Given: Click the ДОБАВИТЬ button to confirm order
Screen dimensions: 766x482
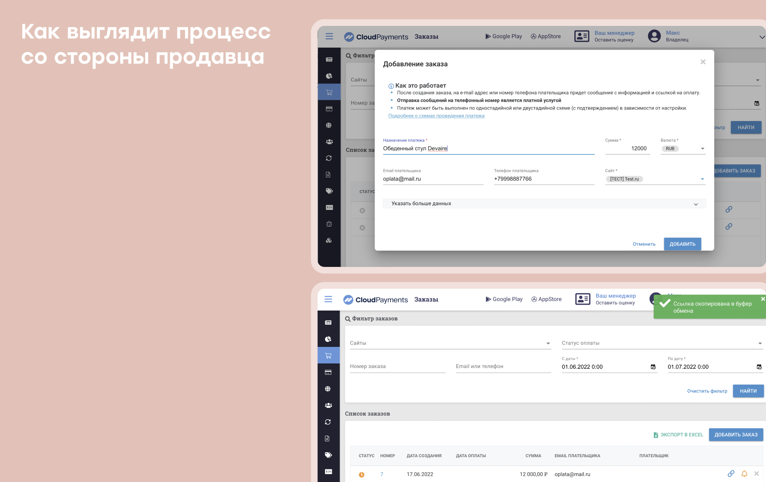Looking at the screenshot, I should click(x=682, y=244).
